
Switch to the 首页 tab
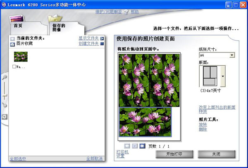tap(18, 26)
